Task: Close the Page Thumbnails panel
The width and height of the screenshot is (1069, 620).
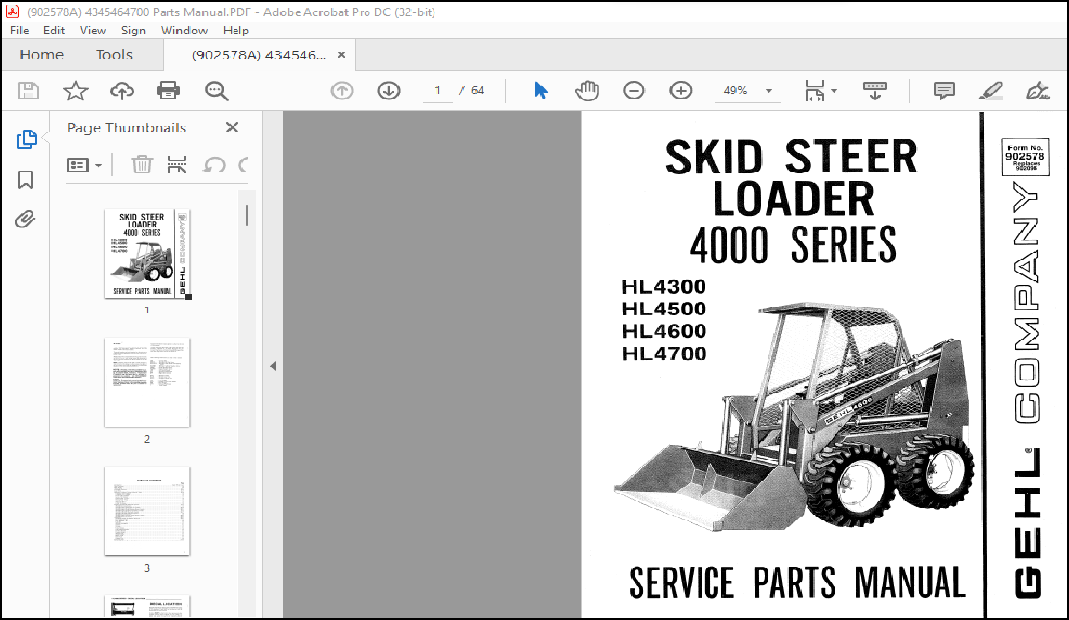Action: 232,127
